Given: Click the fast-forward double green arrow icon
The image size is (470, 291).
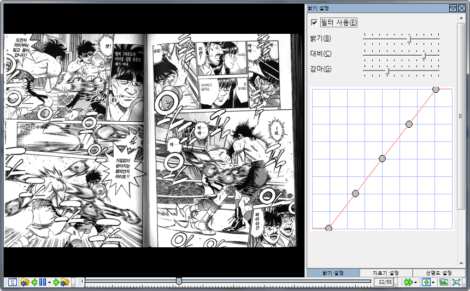Looking at the screenshot, I should 408,282.
